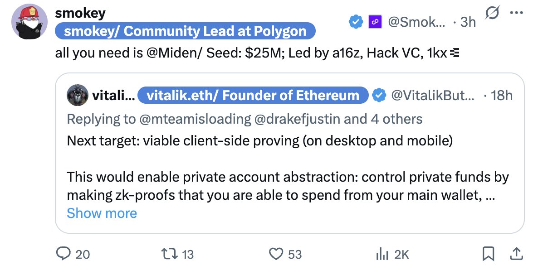
Task: Open the 18h quoted tweet timestamp
Action: [x=503, y=95]
